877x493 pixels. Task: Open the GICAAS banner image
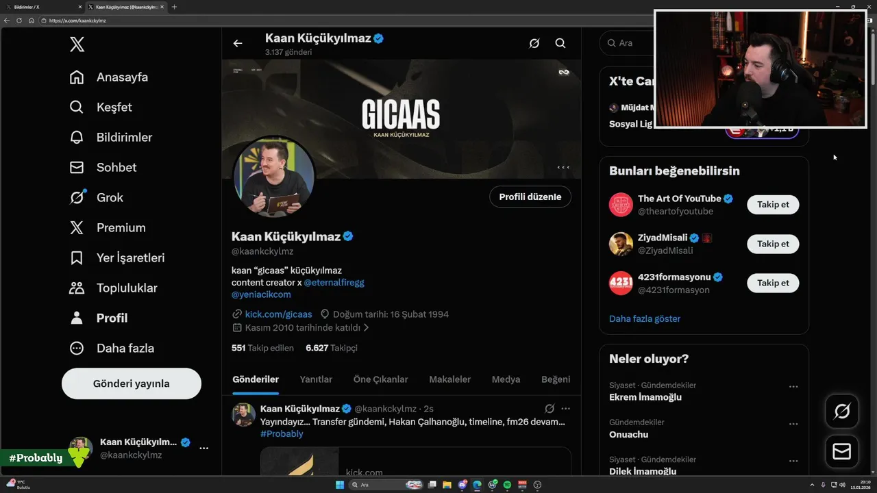[401, 118]
